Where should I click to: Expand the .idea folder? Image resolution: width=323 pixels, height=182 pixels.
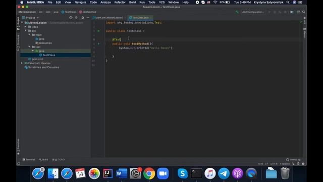pyautogui.click(x=26, y=27)
